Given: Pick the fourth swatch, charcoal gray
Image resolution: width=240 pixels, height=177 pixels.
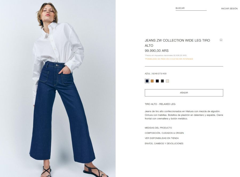Looking at the screenshot, I should point(162,81).
